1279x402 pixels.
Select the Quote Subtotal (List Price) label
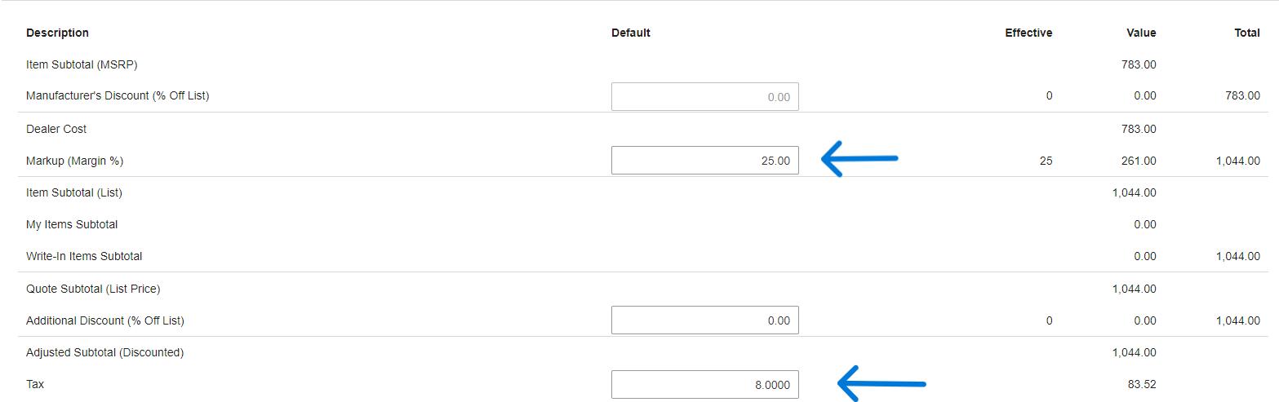tap(93, 289)
